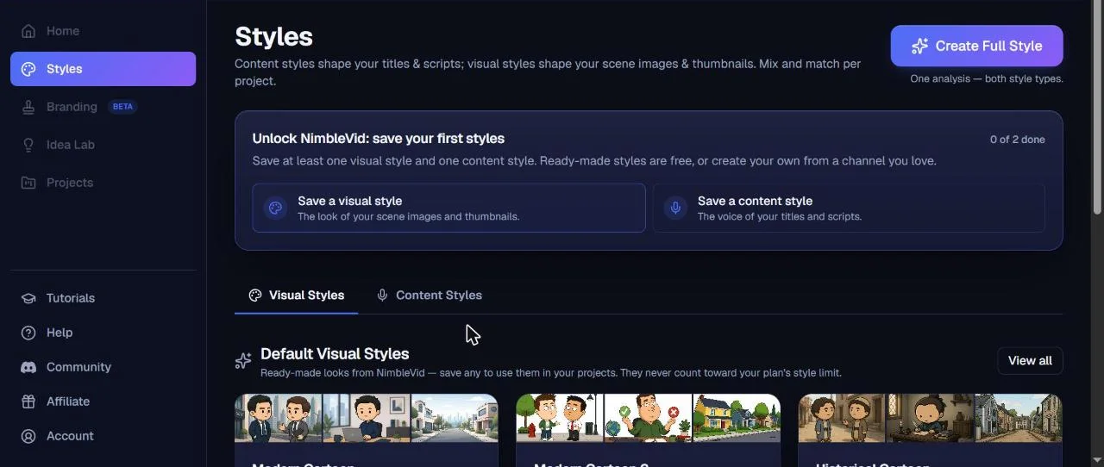The image size is (1104, 467).
Task: Choose the Save a content style card
Action: pos(849,208)
